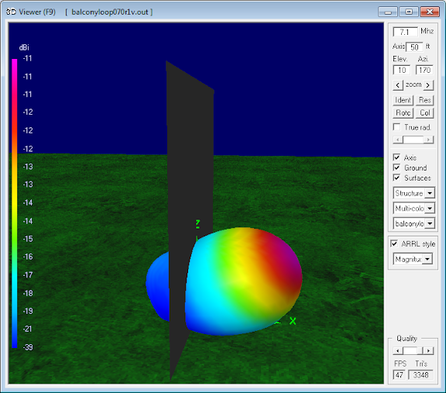The height and width of the screenshot is (393, 446).
Task: Click the Axis length field showing 50
Action: pyautogui.click(x=414, y=47)
